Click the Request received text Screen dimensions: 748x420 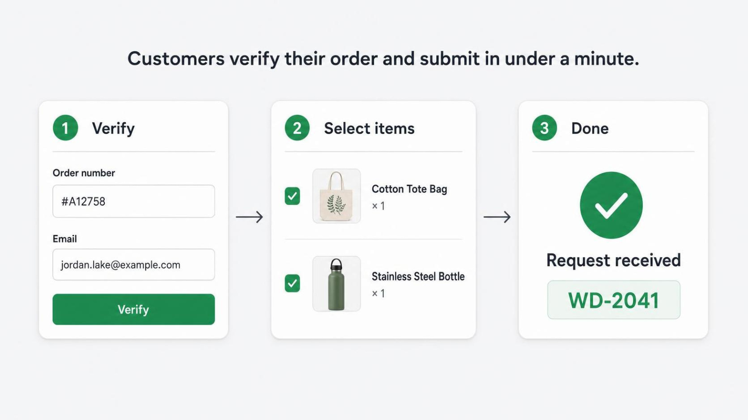(x=614, y=260)
